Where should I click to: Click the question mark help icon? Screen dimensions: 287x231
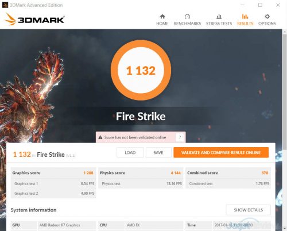point(180,137)
